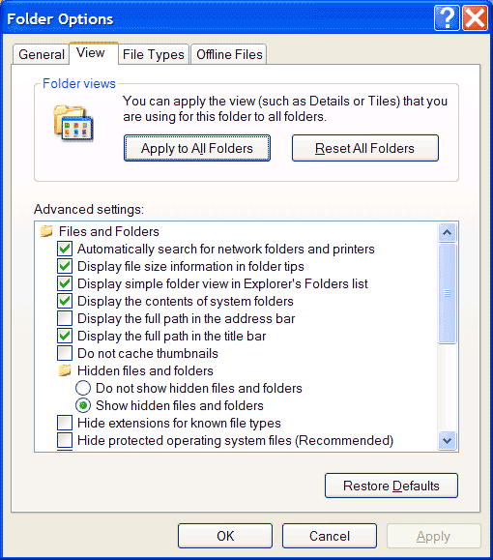This screenshot has width=493, height=560.
Task: Check Do not cache thumbnails
Action: 65,353
